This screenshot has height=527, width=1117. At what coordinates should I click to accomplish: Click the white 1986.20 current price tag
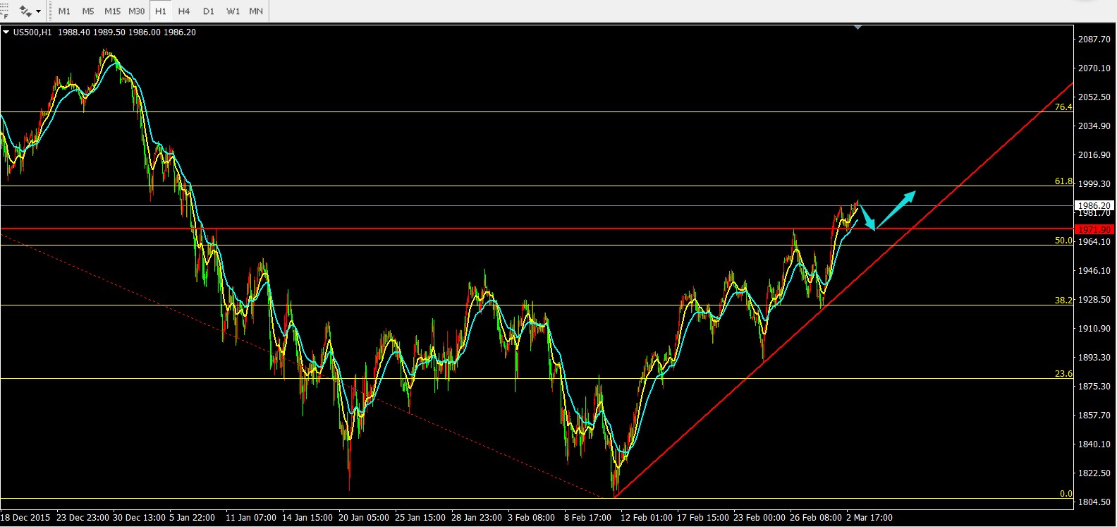pos(1094,206)
